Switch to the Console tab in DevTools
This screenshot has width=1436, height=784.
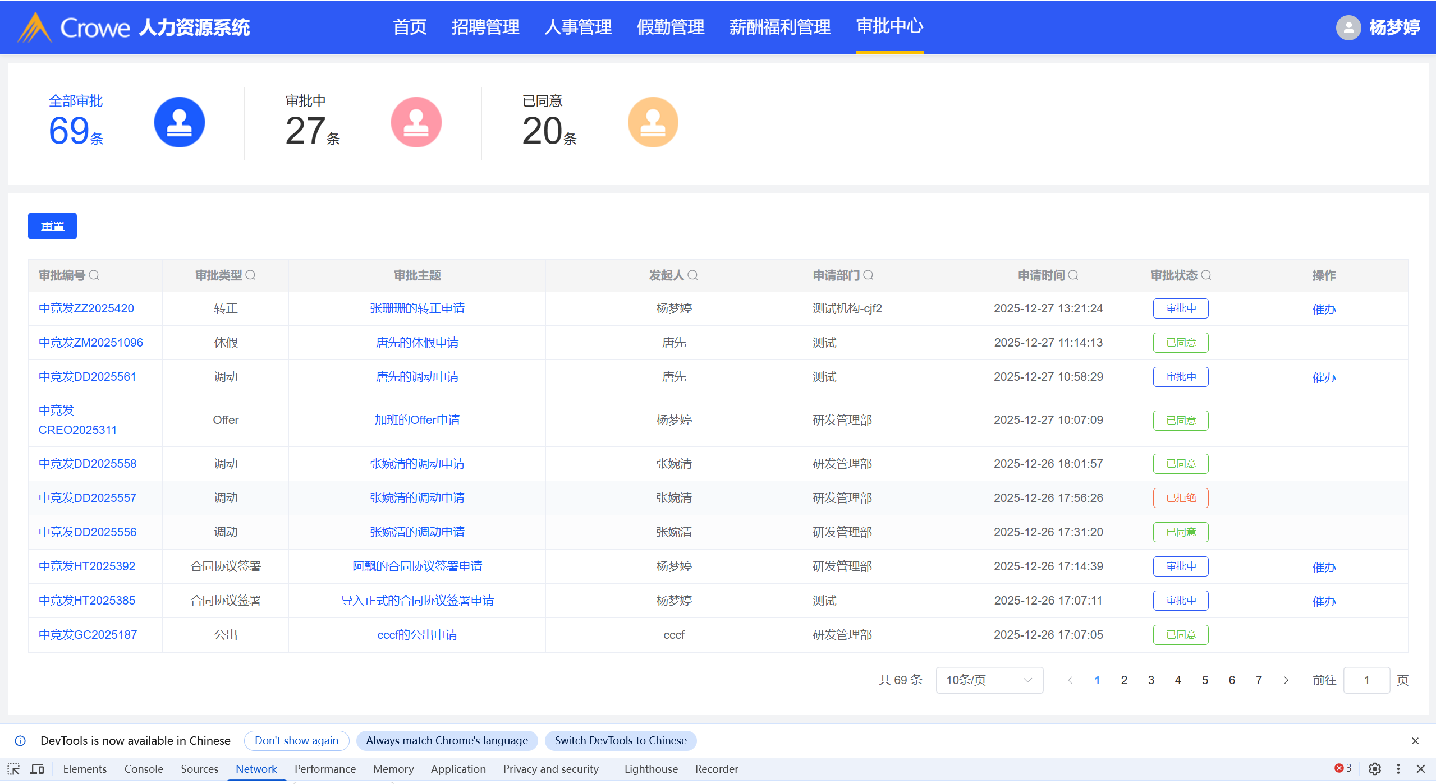click(144, 769)
